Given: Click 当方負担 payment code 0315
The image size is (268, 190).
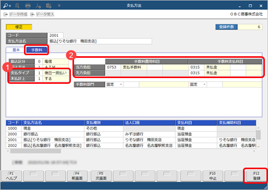Looking at the screenshot, I should (x=196, y=67).
